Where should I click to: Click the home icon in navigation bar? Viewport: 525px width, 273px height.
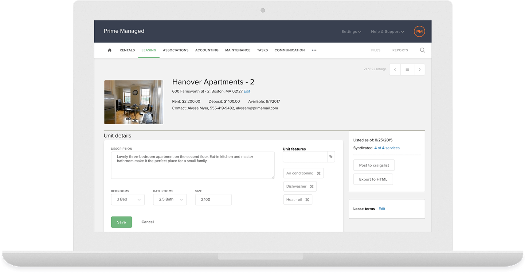109,50
